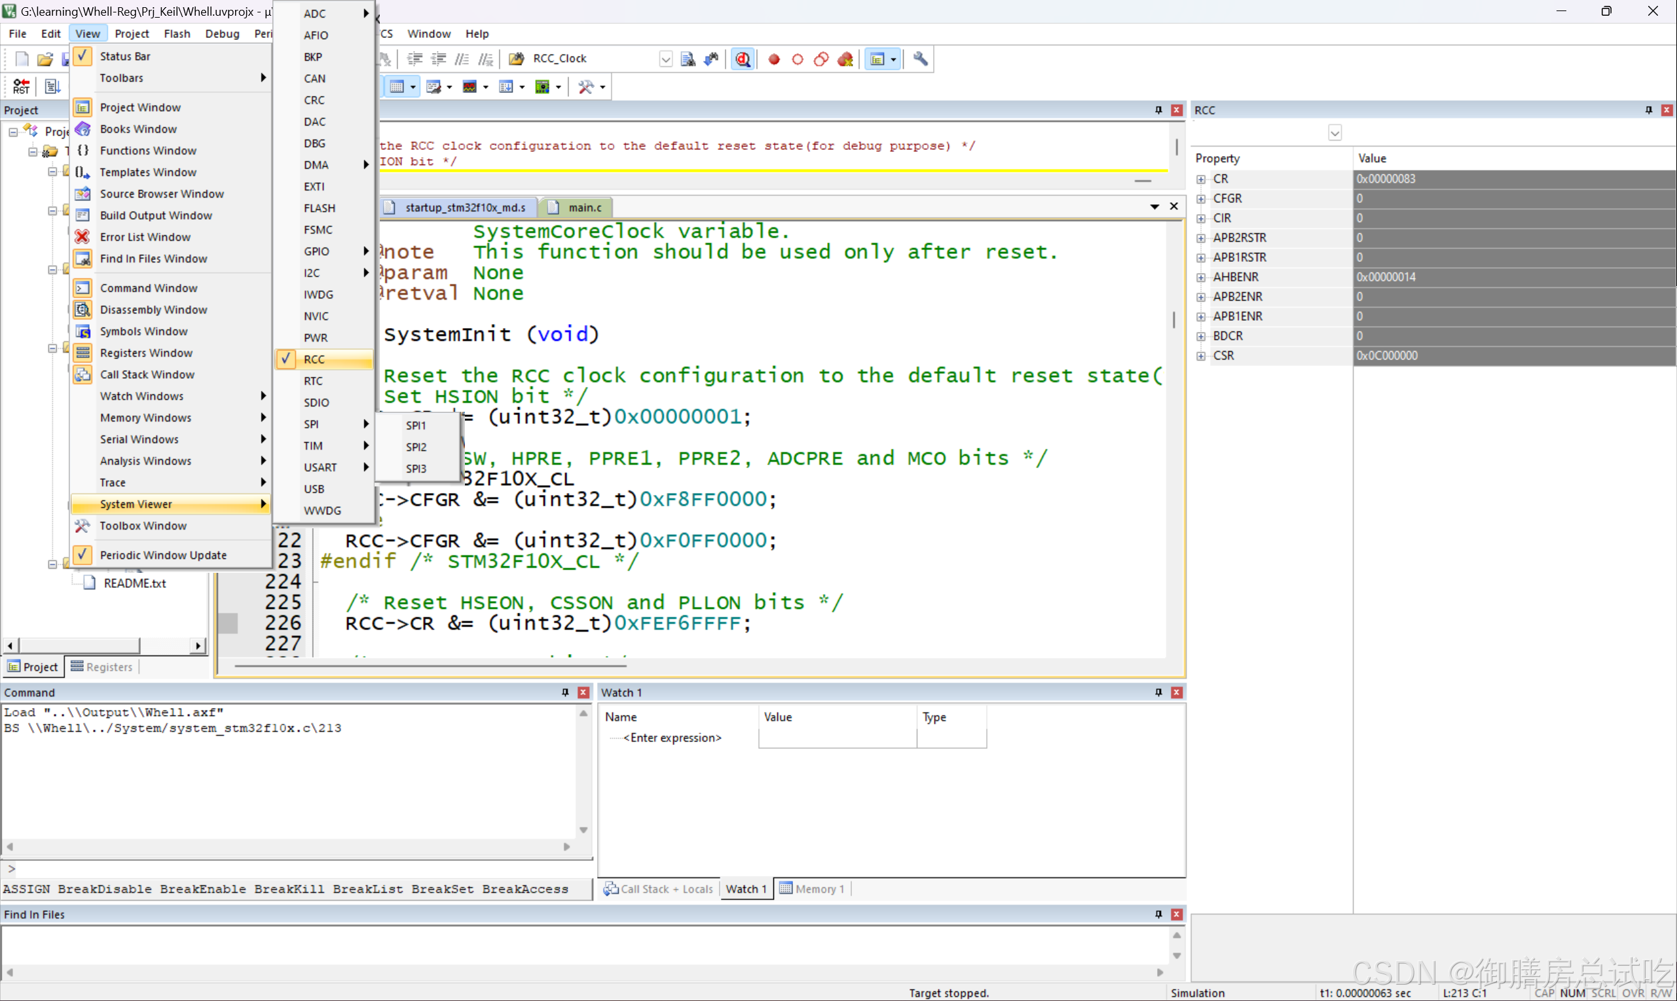Switch to Call Stack + Locals tab
Image resolution: width=1677 pixels, height=1001 pixels.
pos(658,888)
